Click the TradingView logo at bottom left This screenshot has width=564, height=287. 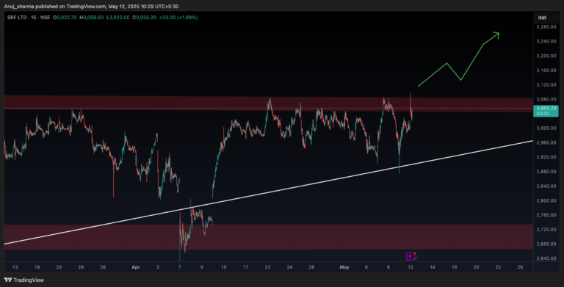23,280
